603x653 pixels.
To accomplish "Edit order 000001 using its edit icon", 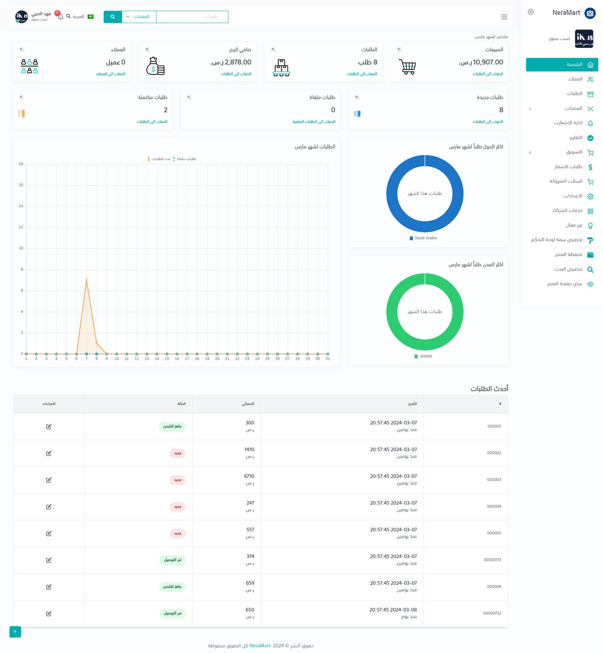I will (x=49, y=427).
